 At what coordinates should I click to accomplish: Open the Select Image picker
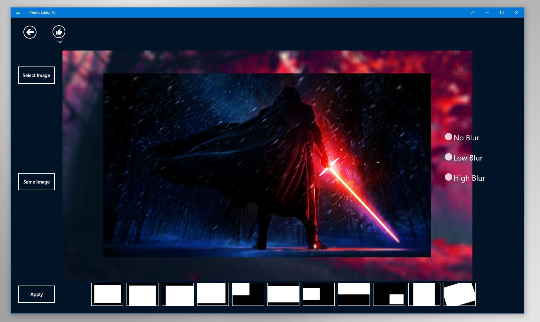point(37,75)
